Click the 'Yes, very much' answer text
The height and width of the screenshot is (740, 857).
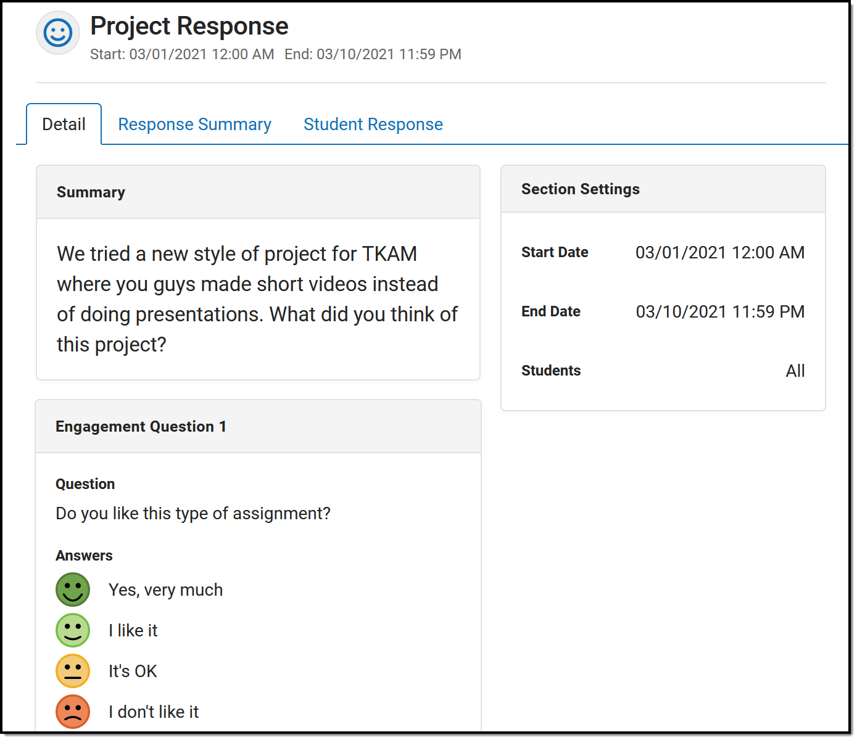click(x=165, y=590)
